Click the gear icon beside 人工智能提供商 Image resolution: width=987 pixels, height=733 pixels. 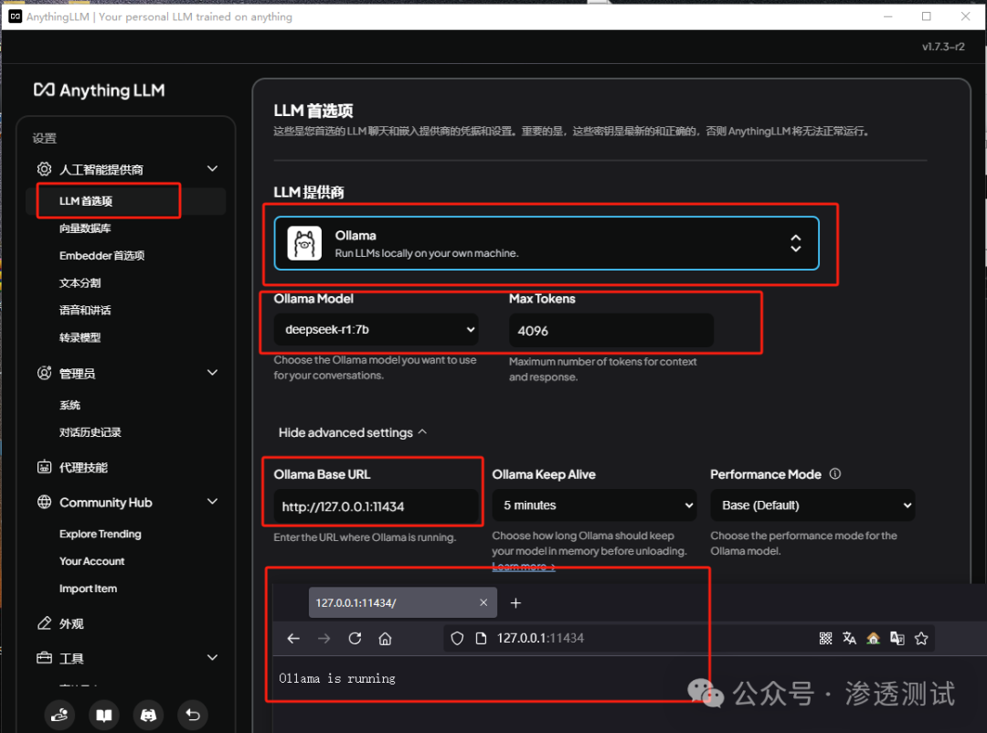coord(44,169)
